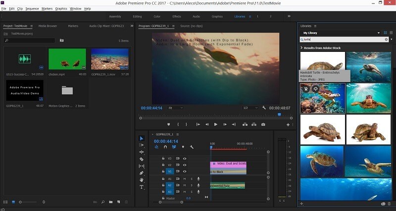Switch to the Effects workspace
Screen dimensions: 396x211
pyautogui.click(x=177, y=16)
